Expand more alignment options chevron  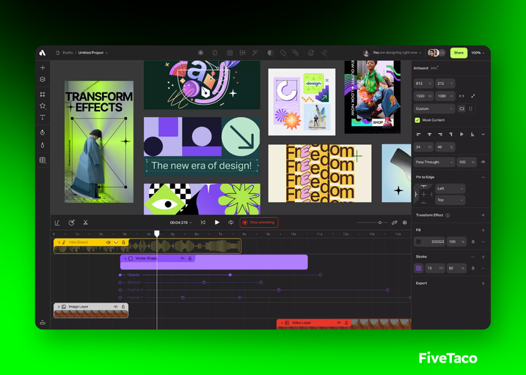483,134
